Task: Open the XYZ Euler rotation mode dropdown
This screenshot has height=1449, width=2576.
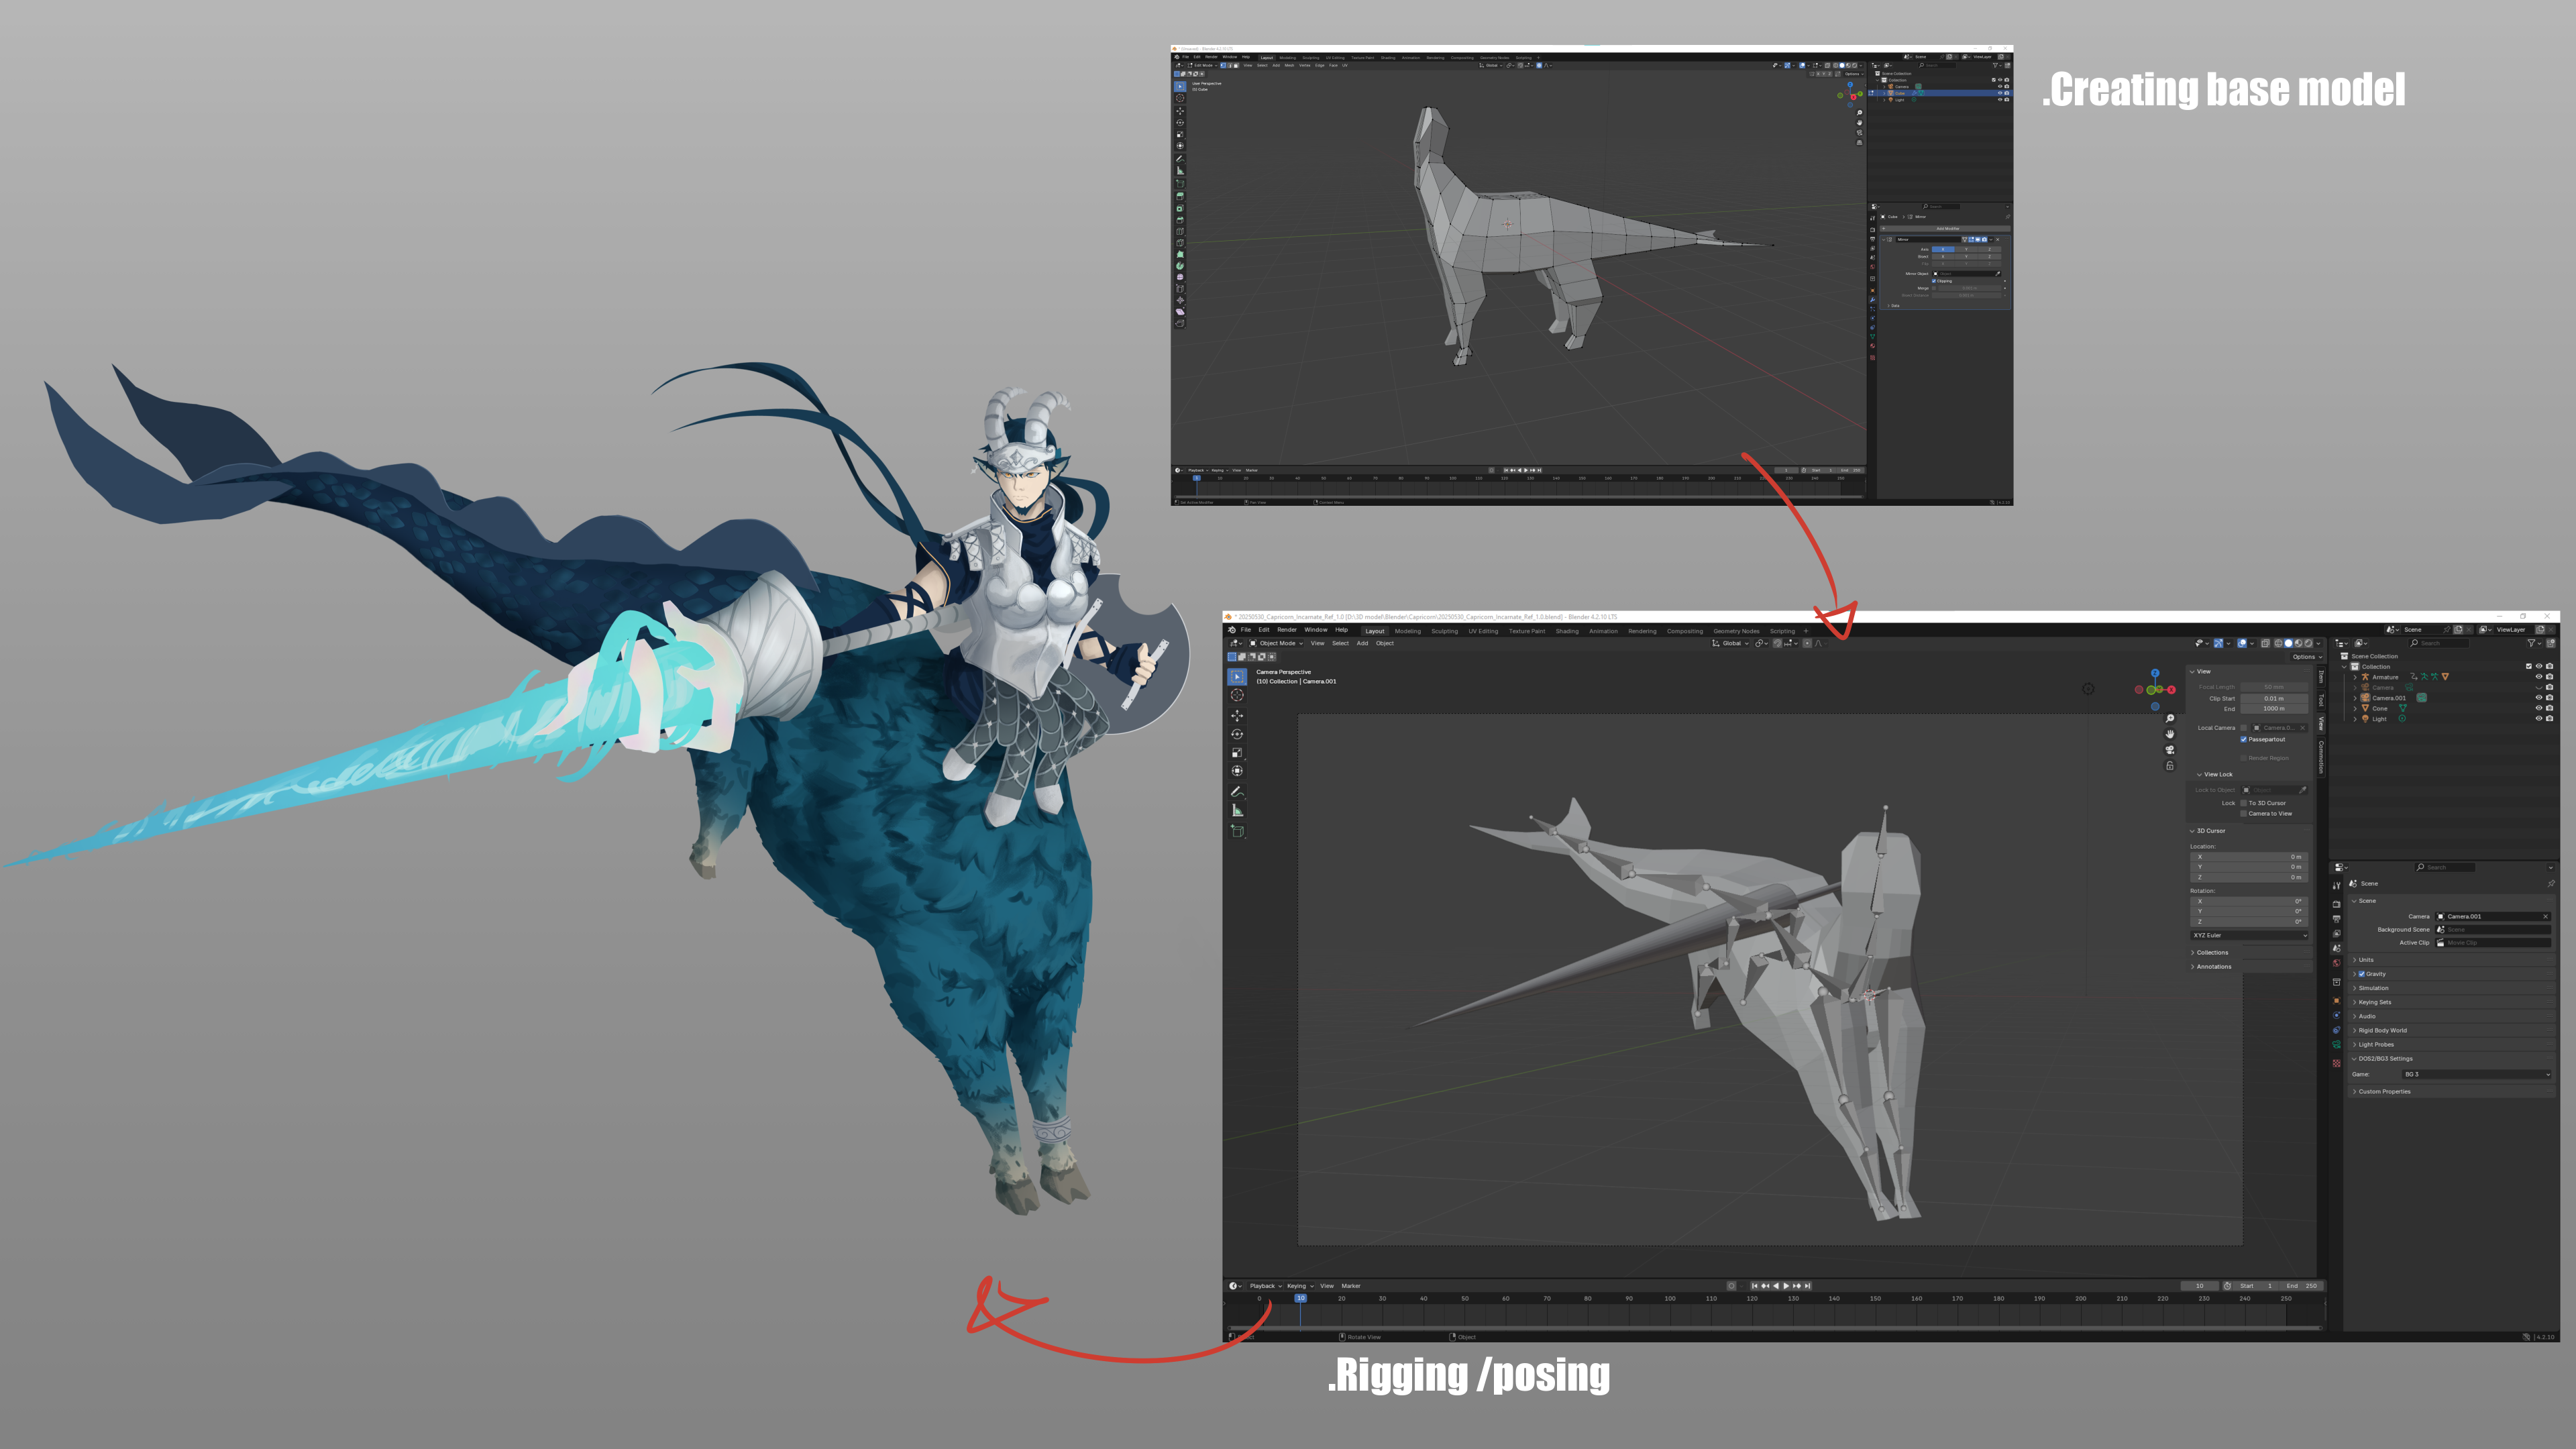Action: 2249,935
